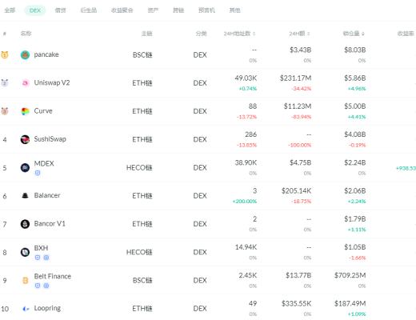This screenshot has height=320, width=416.
Task: Switch to the 其他 tab
Action: click(235, 10)
